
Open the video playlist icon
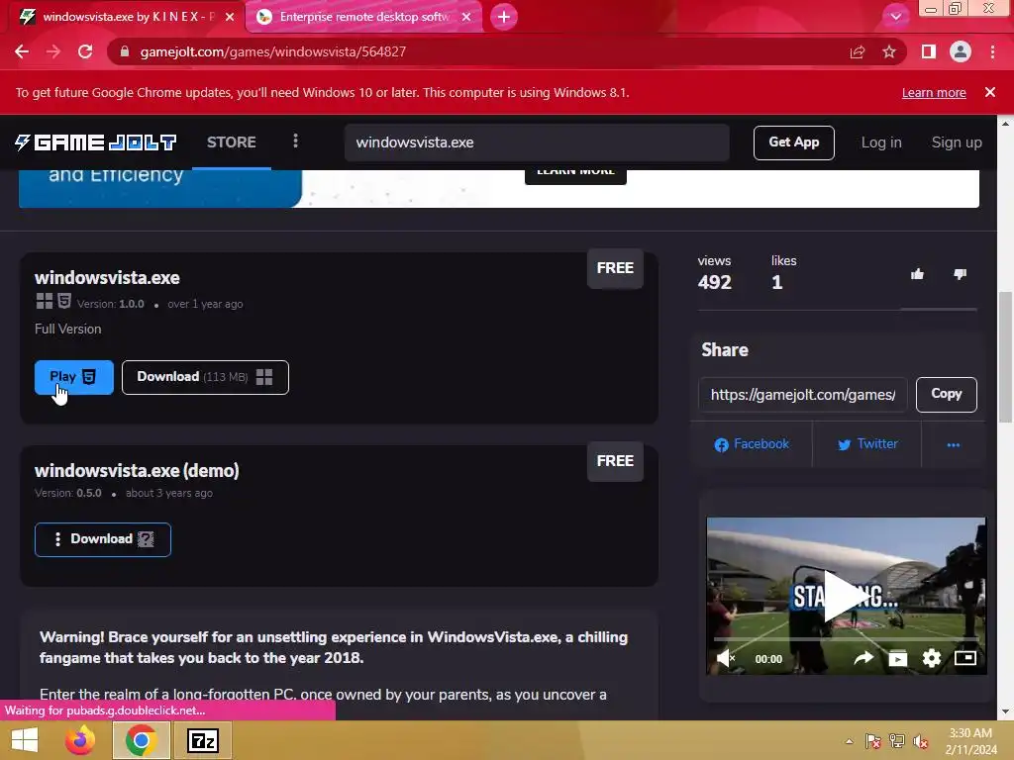pos(897,658)
